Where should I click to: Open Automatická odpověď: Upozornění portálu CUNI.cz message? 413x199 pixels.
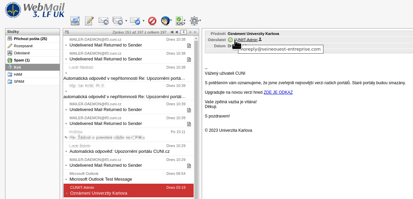click(129, 149)
